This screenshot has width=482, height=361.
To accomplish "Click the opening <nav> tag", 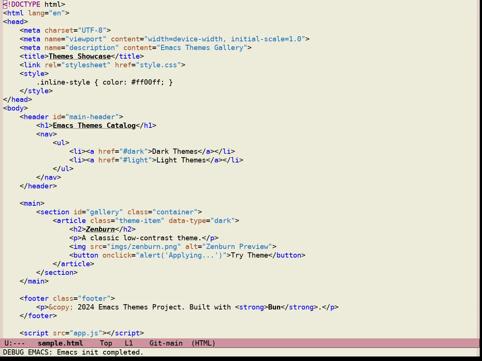I will [x=47, y=134].
